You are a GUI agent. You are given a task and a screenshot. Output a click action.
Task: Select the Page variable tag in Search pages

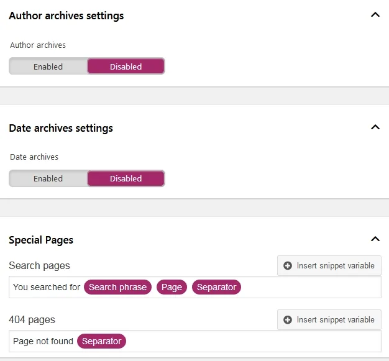coord(172,287)
